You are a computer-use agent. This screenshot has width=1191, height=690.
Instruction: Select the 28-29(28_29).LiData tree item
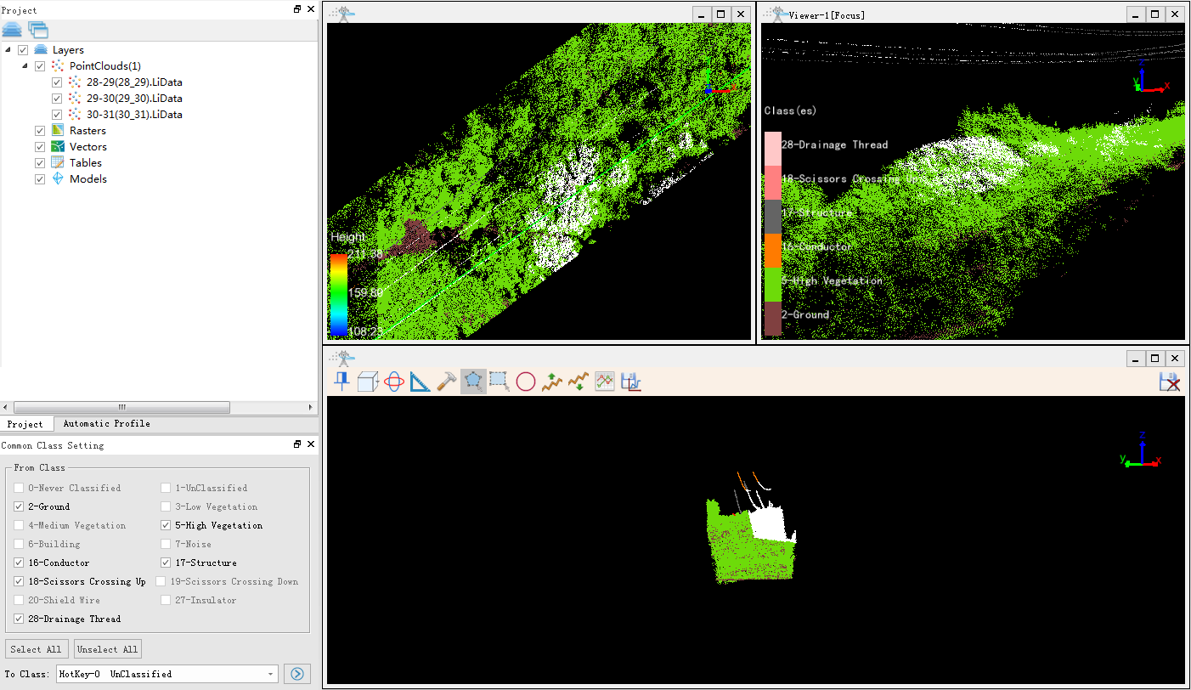tap(134, 82)
